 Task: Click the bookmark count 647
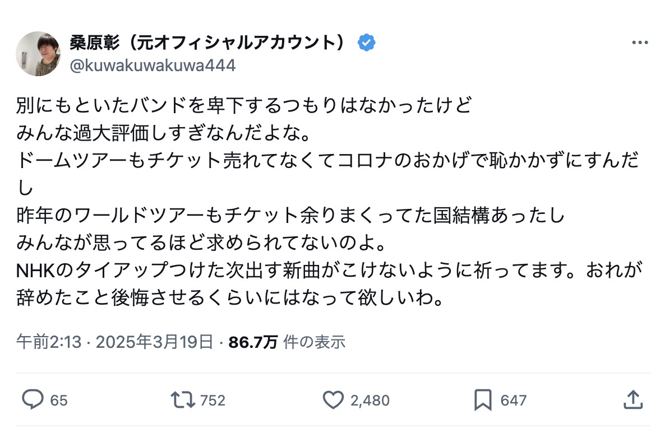(513, 400)
